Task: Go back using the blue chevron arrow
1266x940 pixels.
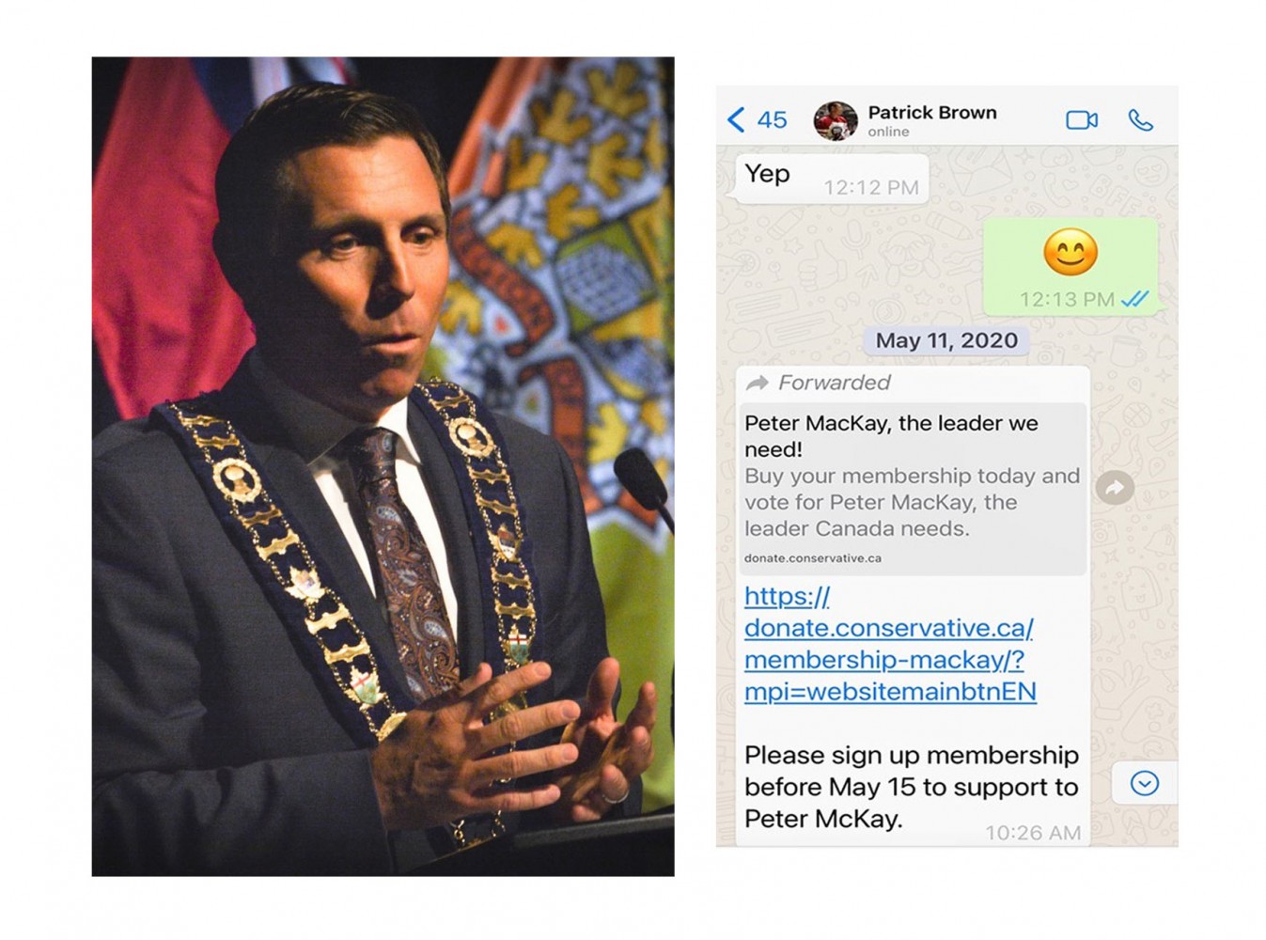Action: pyautogui.click(x=736, y=119)
